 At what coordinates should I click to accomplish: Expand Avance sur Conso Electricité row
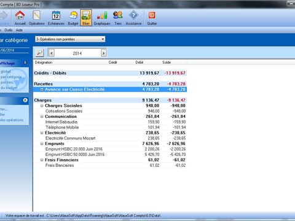(42, 90)
